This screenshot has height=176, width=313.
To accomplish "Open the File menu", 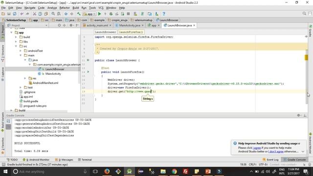I will point(3,8).
